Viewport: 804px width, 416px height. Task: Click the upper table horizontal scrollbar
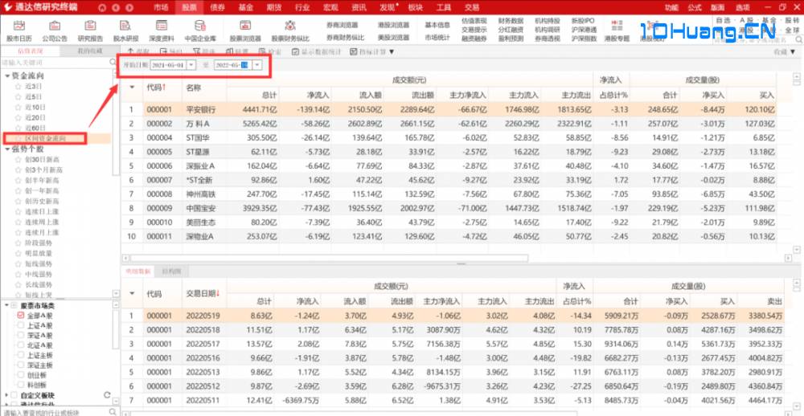pyautogui.click(x=329, y=259)
